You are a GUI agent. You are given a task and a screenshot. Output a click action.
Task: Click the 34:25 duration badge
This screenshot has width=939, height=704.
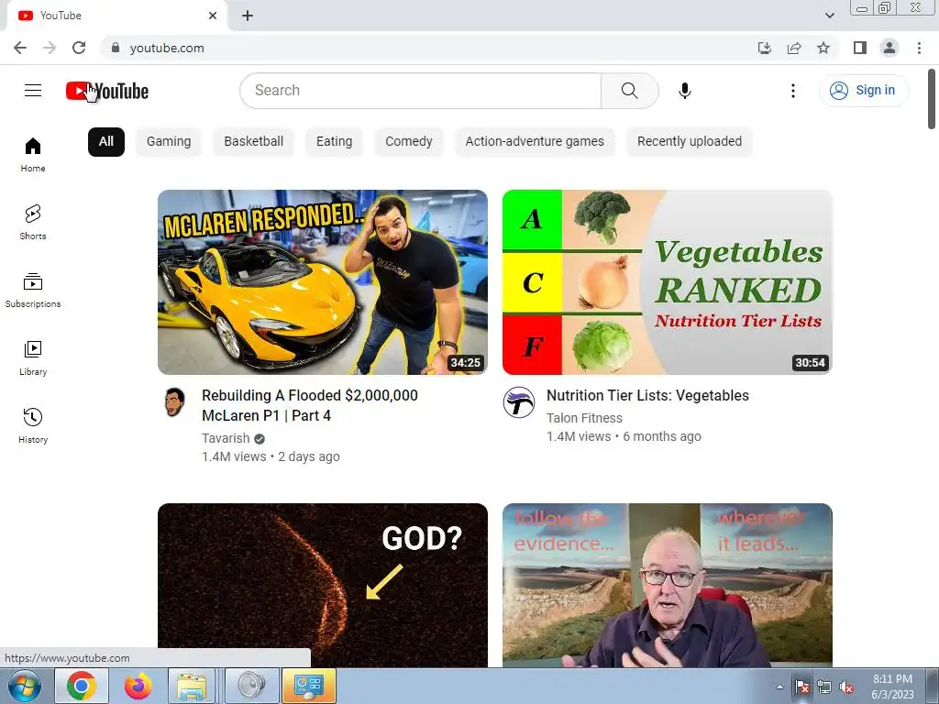click(x=465, y=363)
